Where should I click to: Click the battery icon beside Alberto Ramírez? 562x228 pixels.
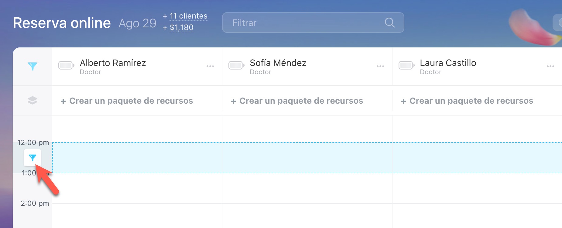[x=66, y=65]
